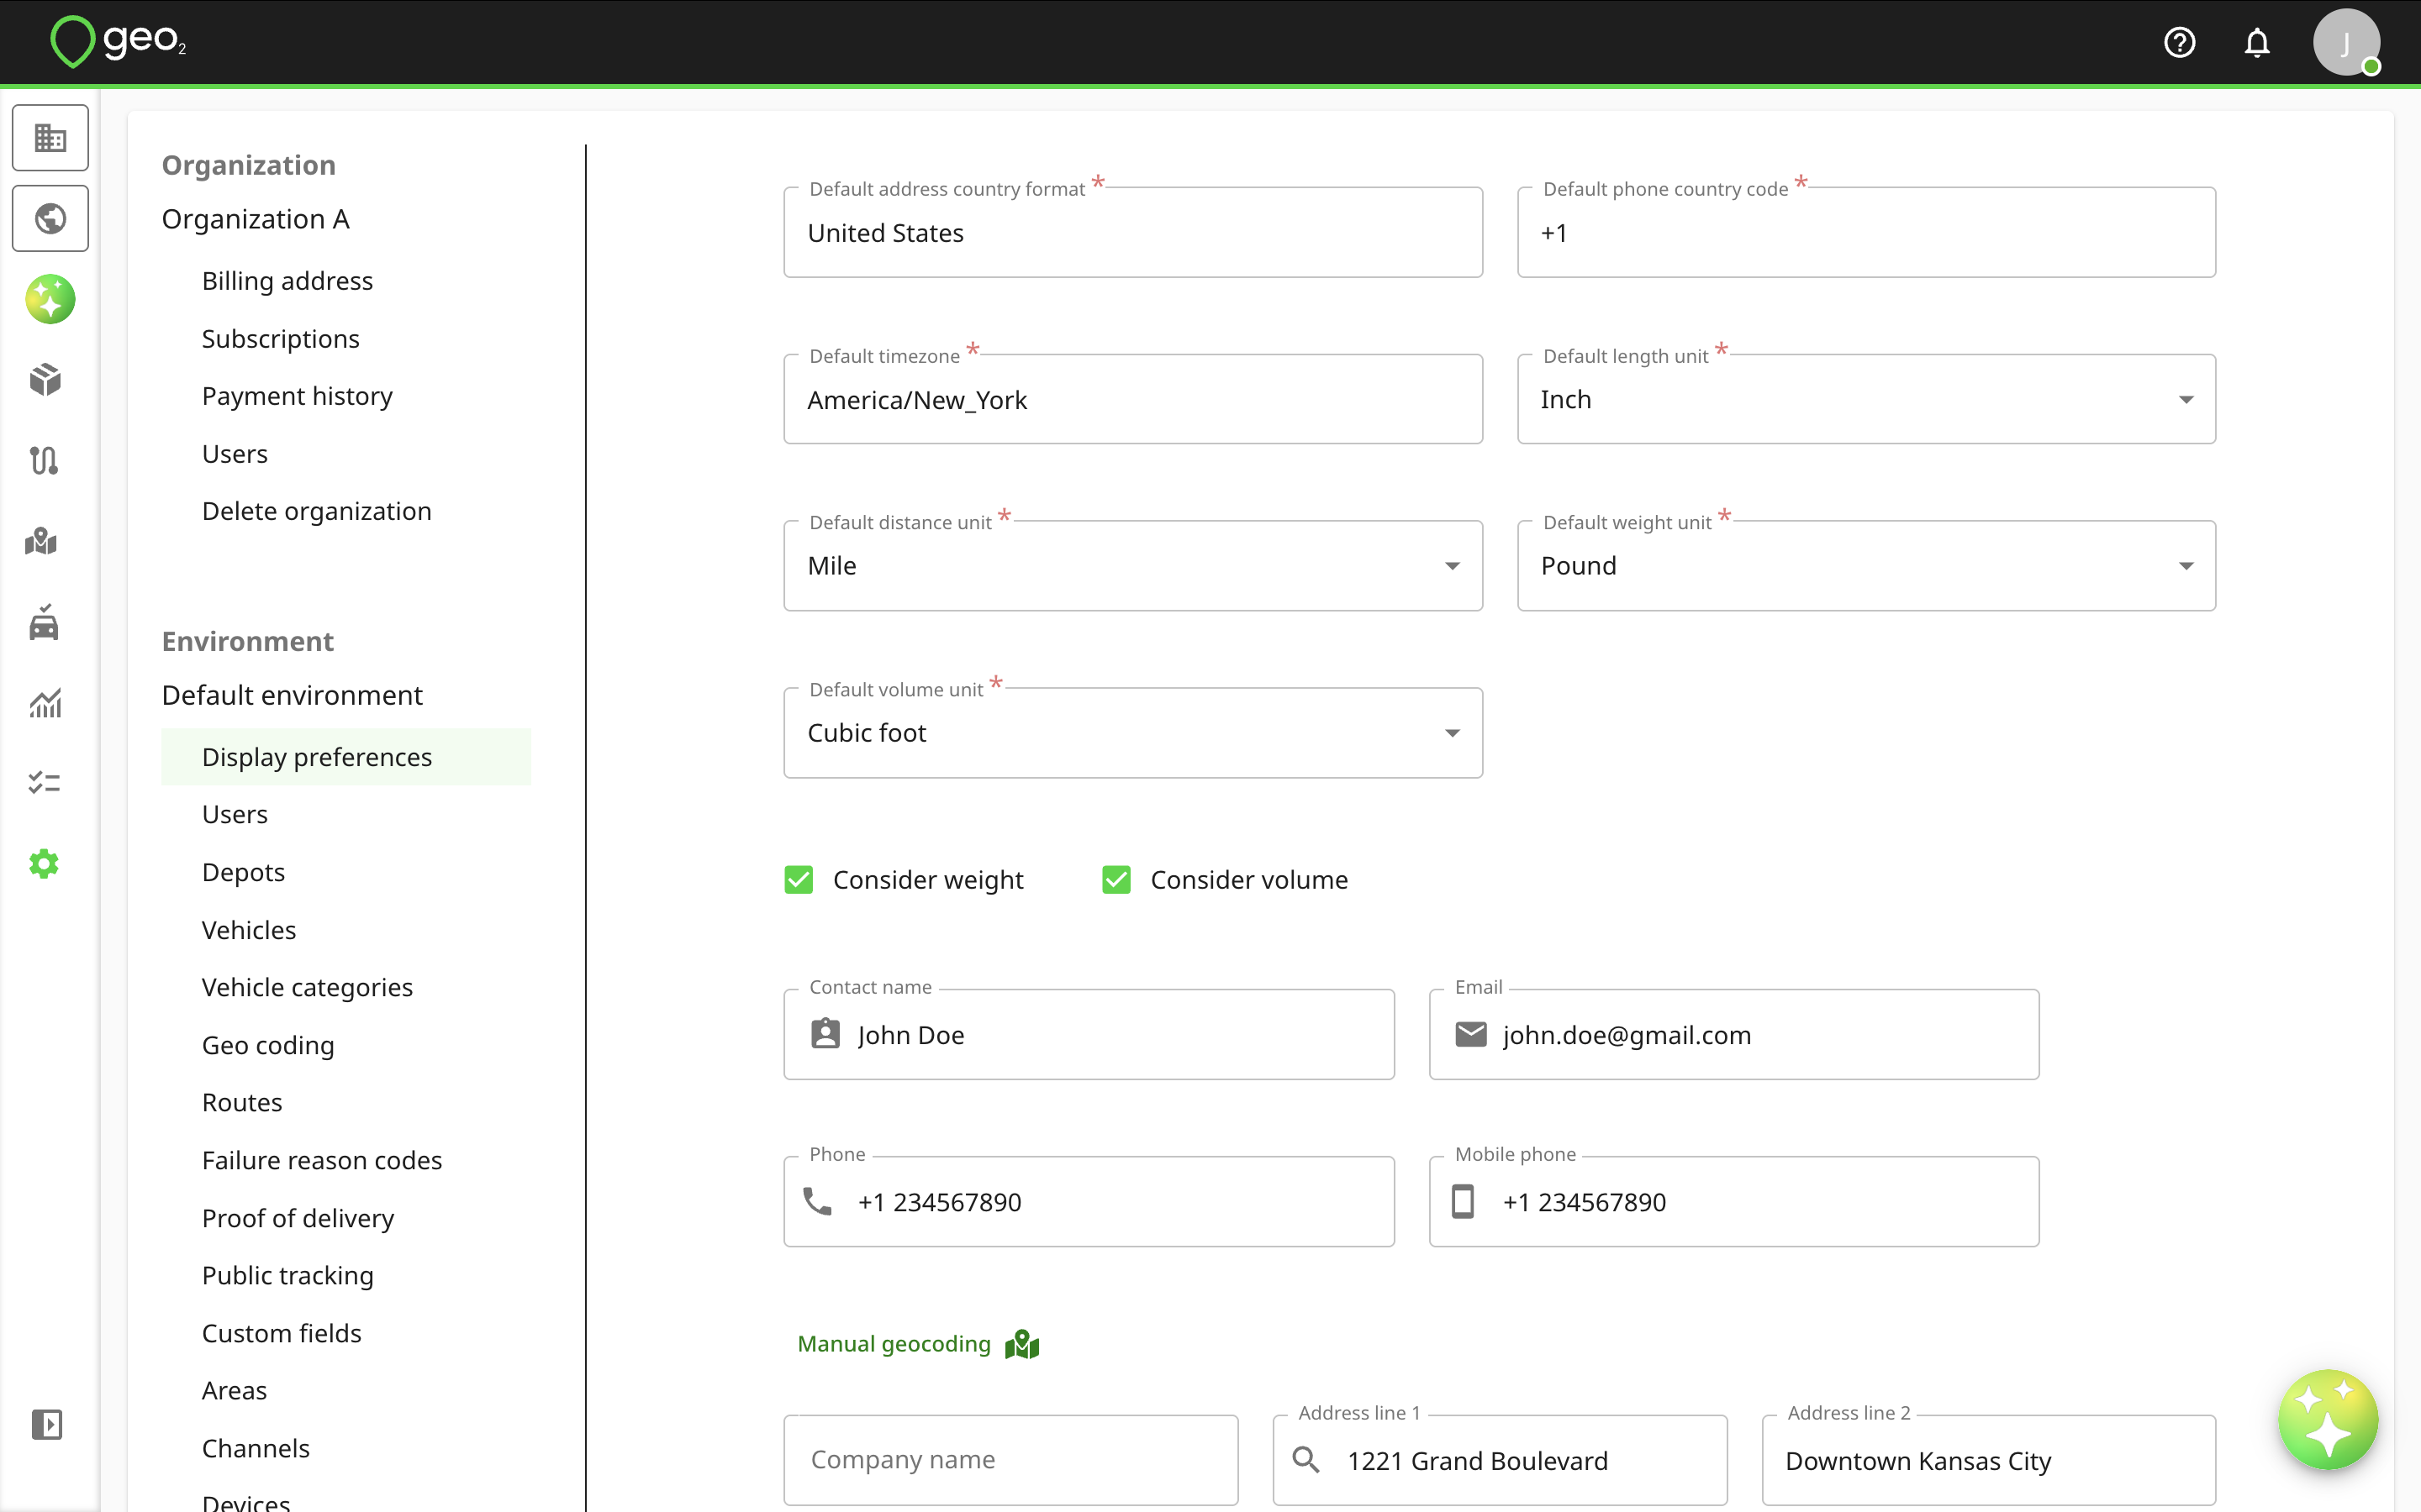Open the package box icon in sidebar

45,380
